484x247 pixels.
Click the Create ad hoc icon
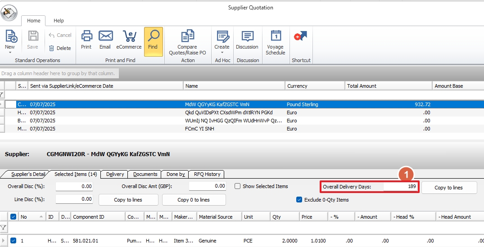[222, 36]
